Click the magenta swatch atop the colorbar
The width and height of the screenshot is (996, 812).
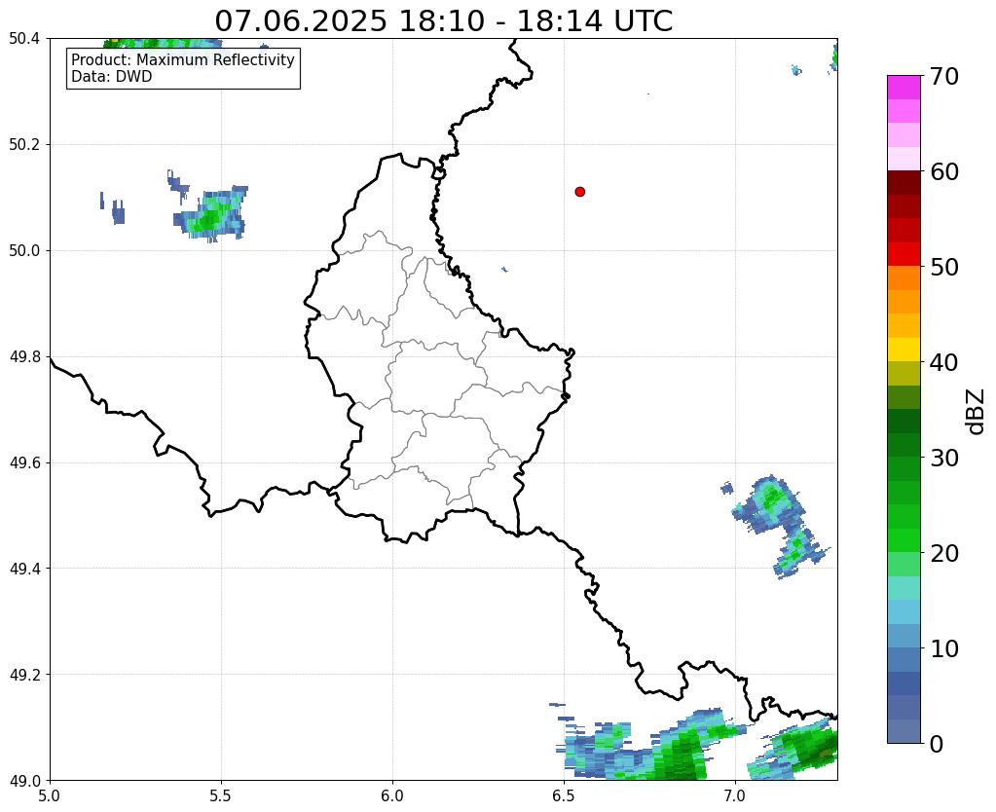[904, 88]
